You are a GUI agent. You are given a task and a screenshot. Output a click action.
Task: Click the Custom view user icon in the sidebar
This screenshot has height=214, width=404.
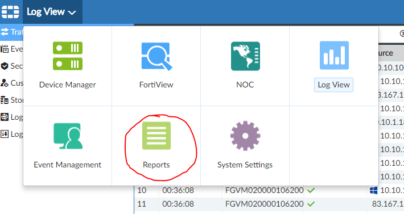pos(5,83)
